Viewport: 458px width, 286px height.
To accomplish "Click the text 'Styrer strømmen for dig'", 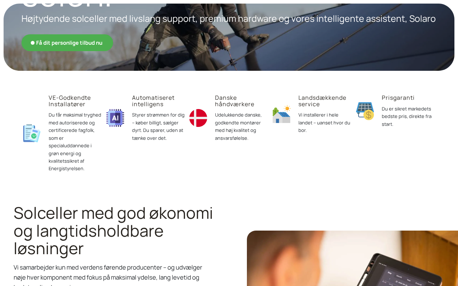I will pyautogui.click(x=158, y=115).
